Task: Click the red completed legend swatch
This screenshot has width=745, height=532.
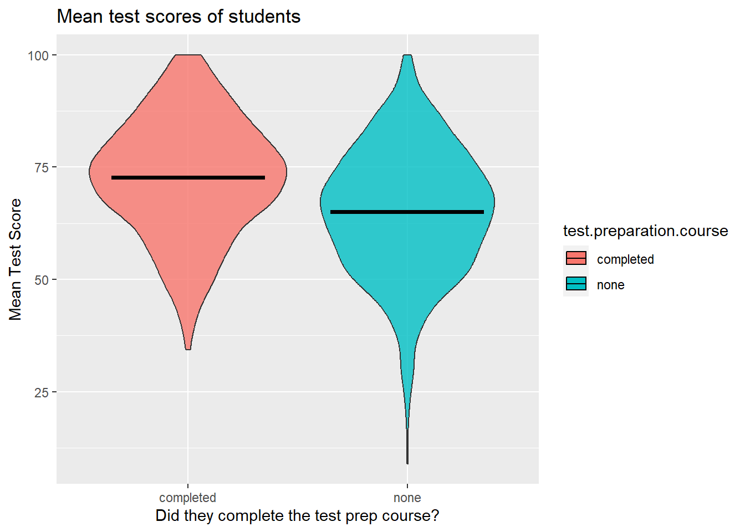Action: pos(576,258)
